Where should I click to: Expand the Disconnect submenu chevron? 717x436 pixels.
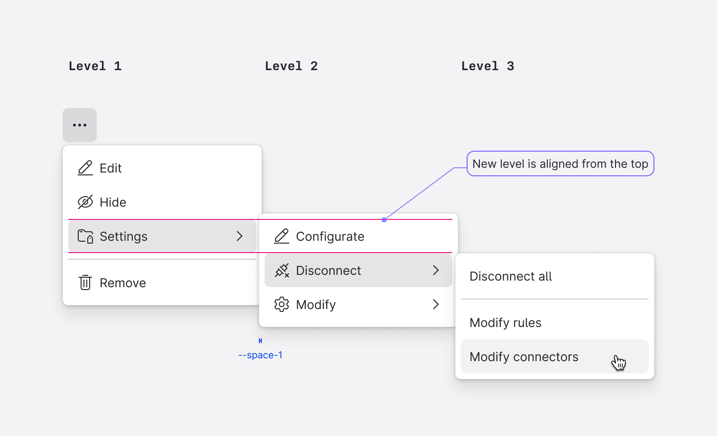436,270
